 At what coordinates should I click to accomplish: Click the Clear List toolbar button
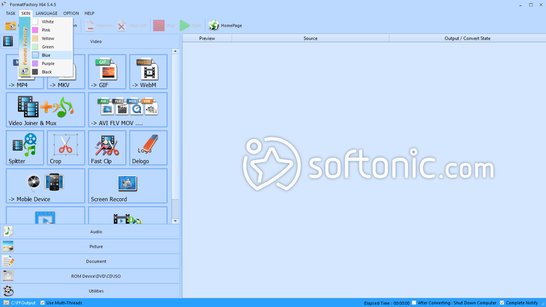coord(132,26)
